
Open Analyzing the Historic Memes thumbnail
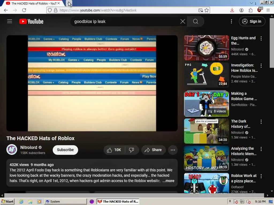[206, 158]
